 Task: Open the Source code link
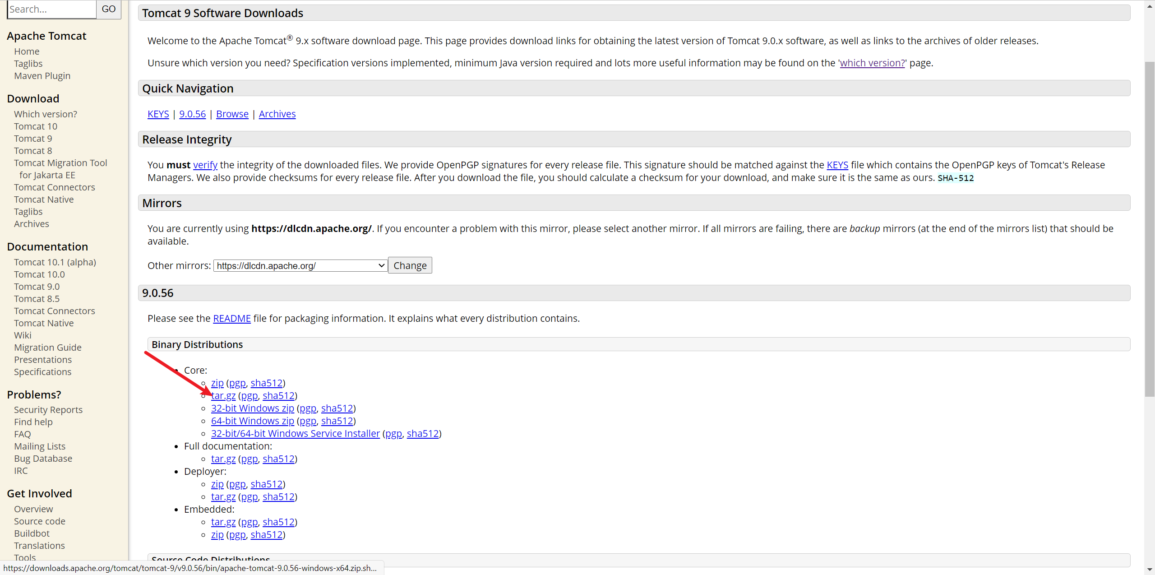[40, 521]
